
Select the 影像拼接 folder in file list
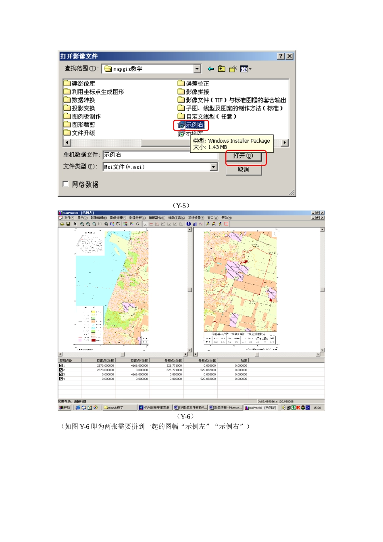(194, 92)
